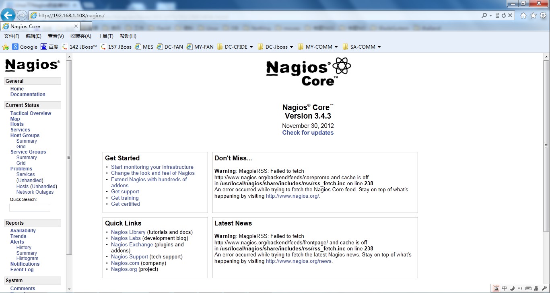The width and height of the screenshot is (550, 293).
Task: Click the home icon in browser toolbar
Action: [523, 16]
